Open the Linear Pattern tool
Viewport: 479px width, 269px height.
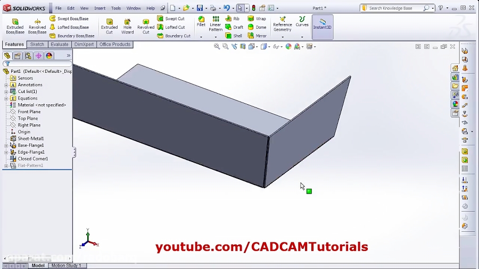(x=216, y=24)
